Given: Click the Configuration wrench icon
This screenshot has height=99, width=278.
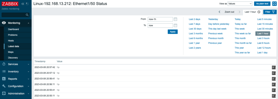Looking at the screenshot, I should [4, 86].
